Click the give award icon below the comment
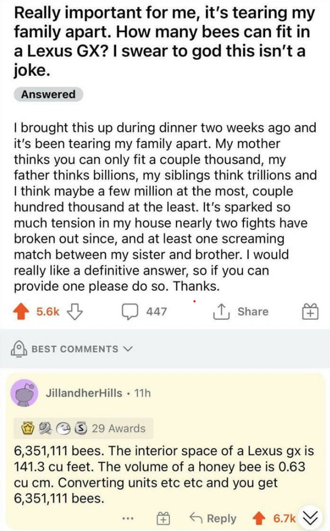Viewport: 330px width, 531px height. click(x=162, y=518)
